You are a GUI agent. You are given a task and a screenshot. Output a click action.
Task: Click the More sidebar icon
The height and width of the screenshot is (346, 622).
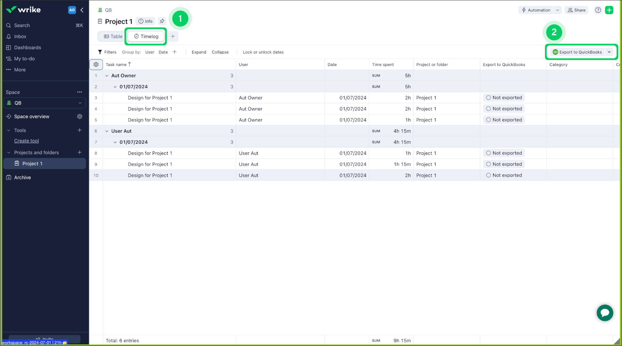[x=20, y=69]
